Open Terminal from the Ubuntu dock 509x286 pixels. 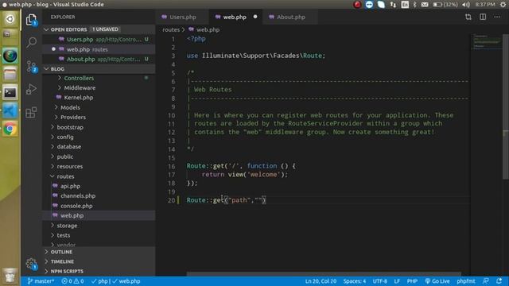(10, 93)
